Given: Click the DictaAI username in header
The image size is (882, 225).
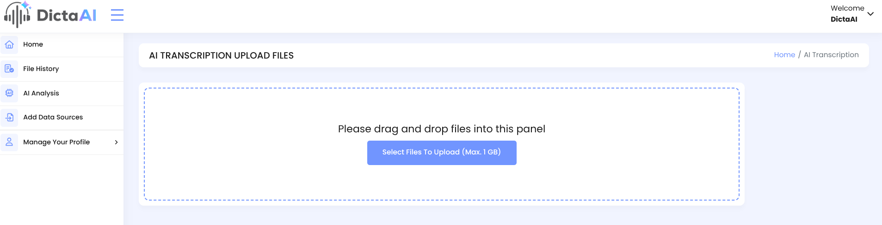Looking at the screenshot, I should [844, 19].
